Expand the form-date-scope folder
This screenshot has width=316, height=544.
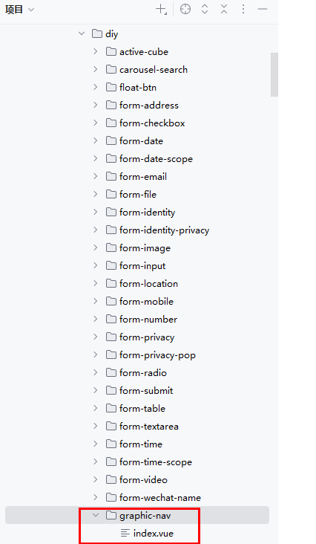click(96, 158)
